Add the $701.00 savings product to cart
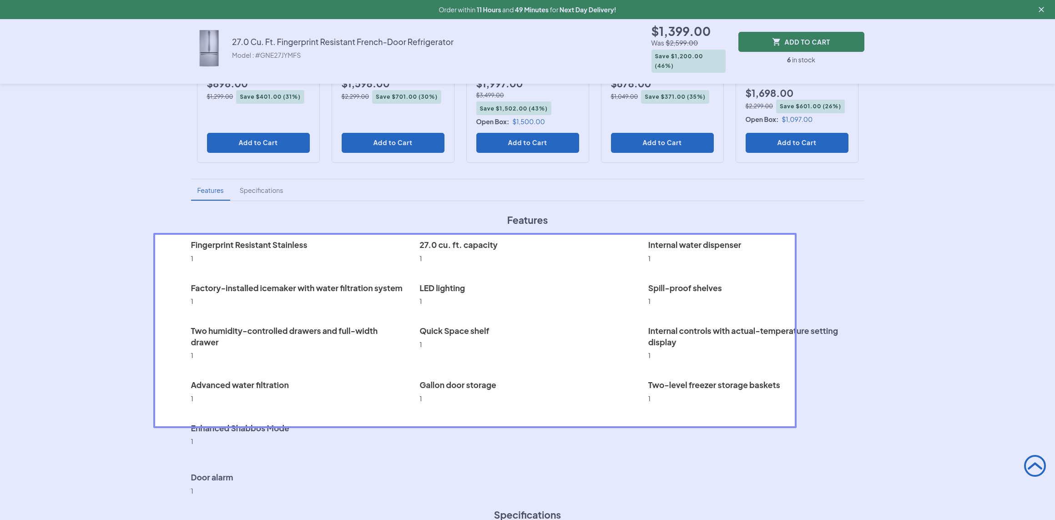Image resolution: width=1055 pixels, height=520 pixels. point(393,143)
